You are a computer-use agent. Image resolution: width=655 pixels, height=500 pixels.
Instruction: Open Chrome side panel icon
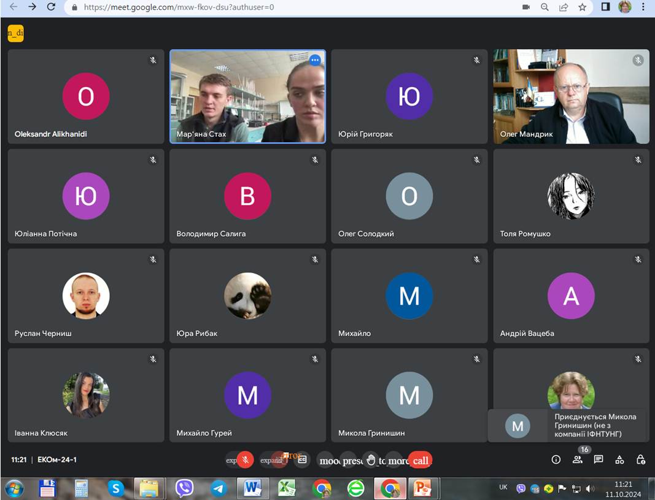pyautogui.click(x=605, y=7)
